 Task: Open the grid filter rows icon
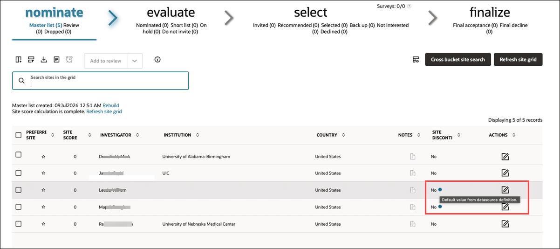[x=31, y=60]
